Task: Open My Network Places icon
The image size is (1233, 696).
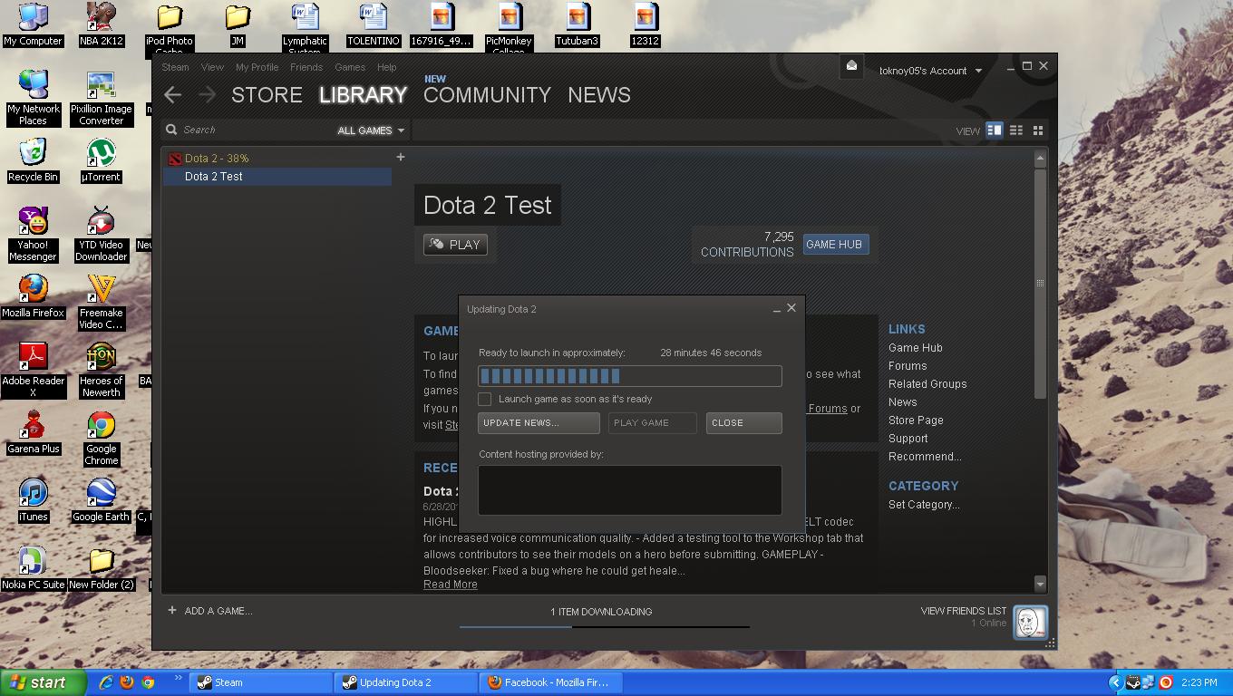Action: point(34,98)
